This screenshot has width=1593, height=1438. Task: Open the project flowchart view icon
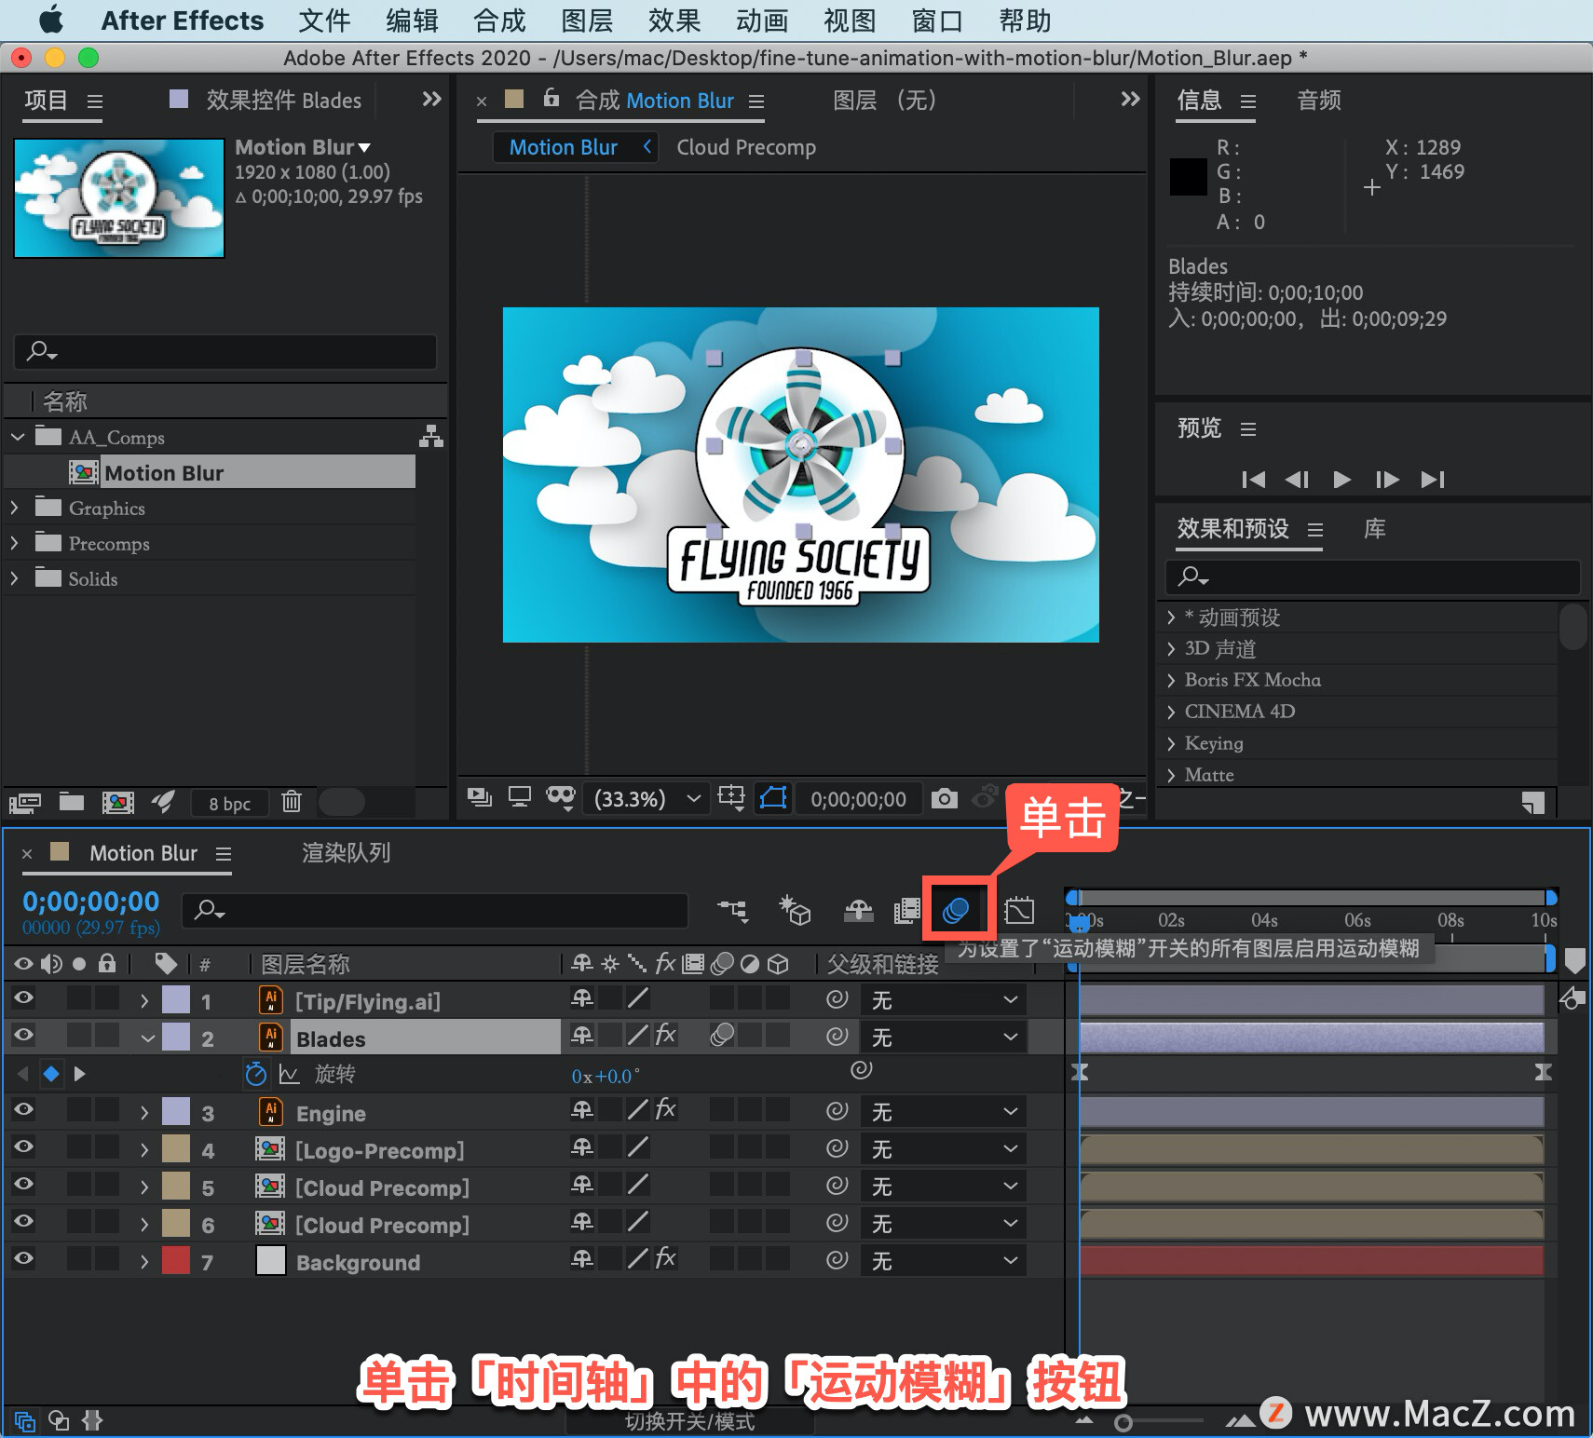(431, 436)
